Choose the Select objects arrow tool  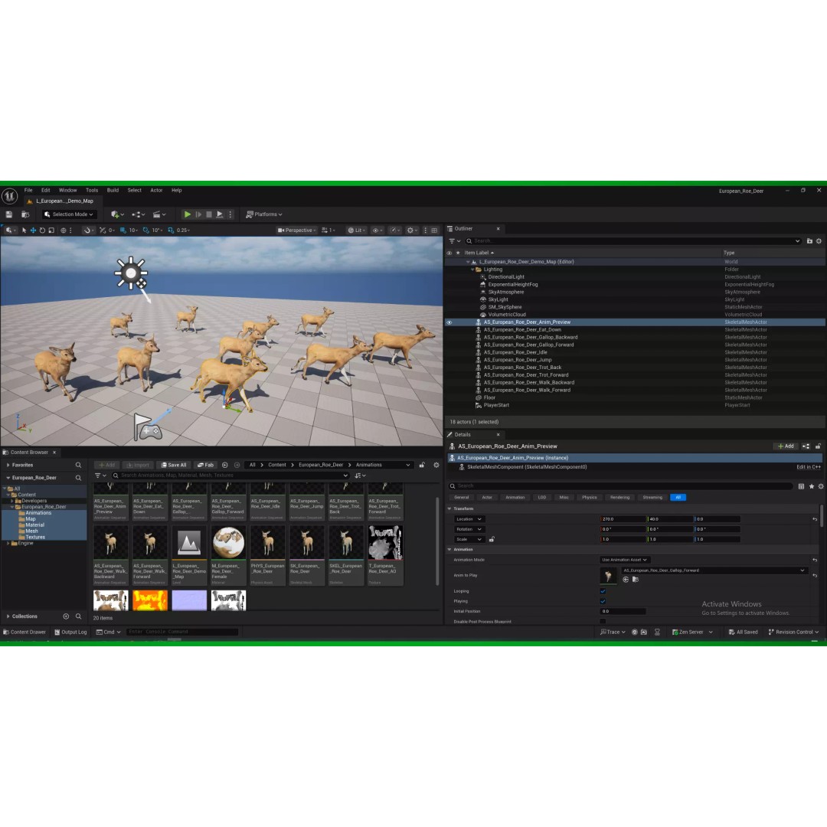[x=24, y=230]
